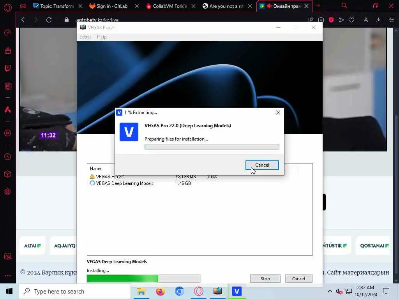Click the Name column header
The image size is (399, 299).
pos(95,169)
